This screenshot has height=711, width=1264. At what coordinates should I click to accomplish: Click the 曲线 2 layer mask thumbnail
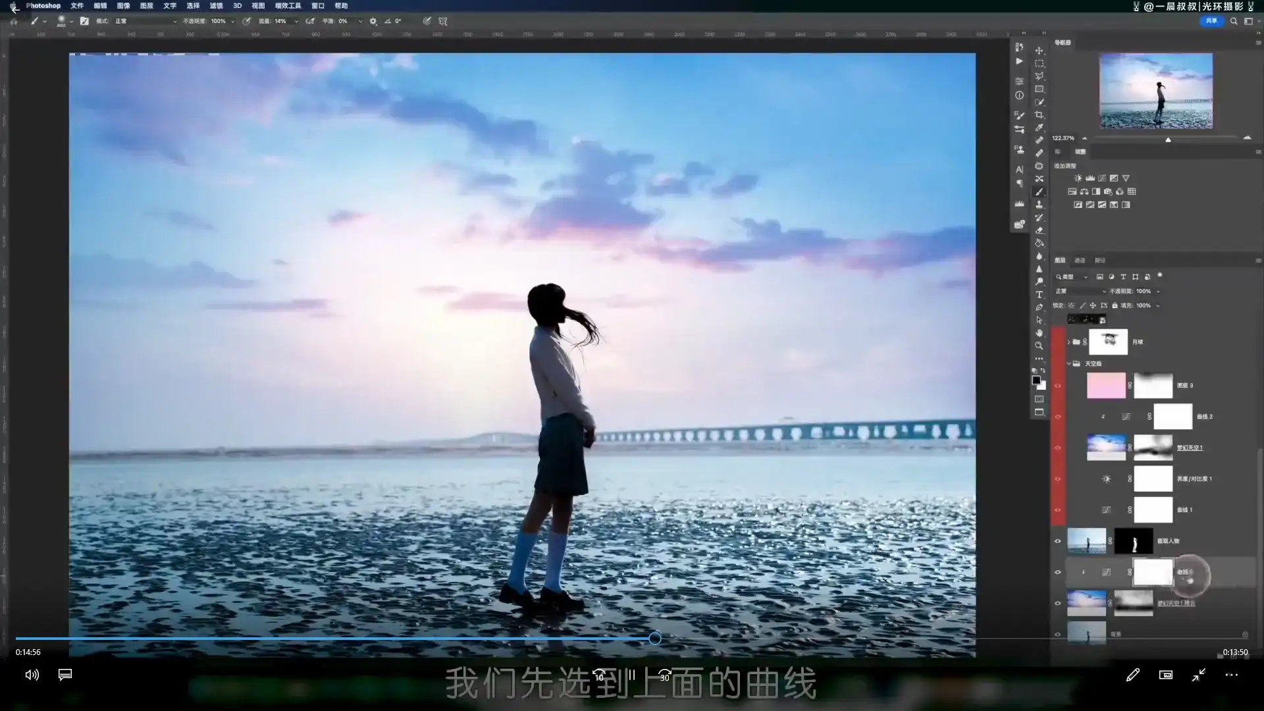pyautogui.click(x=1172, y=416)
